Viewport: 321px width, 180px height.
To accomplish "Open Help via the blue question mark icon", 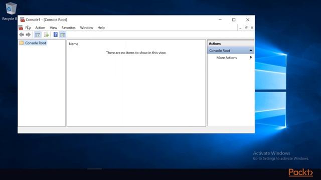I will (x=56, y=34).
